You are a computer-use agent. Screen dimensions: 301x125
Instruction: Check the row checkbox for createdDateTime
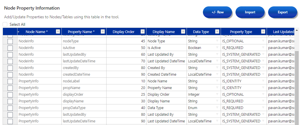[10, 75]
